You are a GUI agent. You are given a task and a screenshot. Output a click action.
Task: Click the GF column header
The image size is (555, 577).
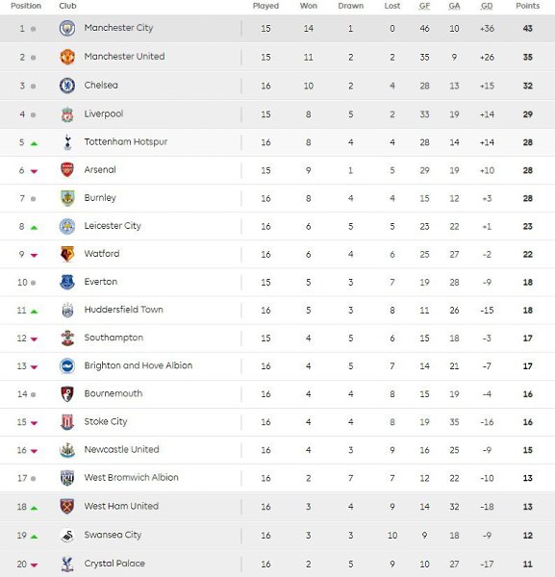pyautogui.click(x=424, y=6)
